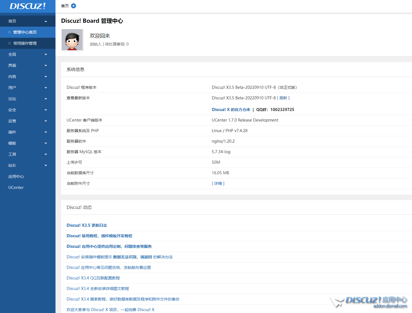
Task: Click the 待处理事项: 0 status text
Action: (x=117, y=44)
